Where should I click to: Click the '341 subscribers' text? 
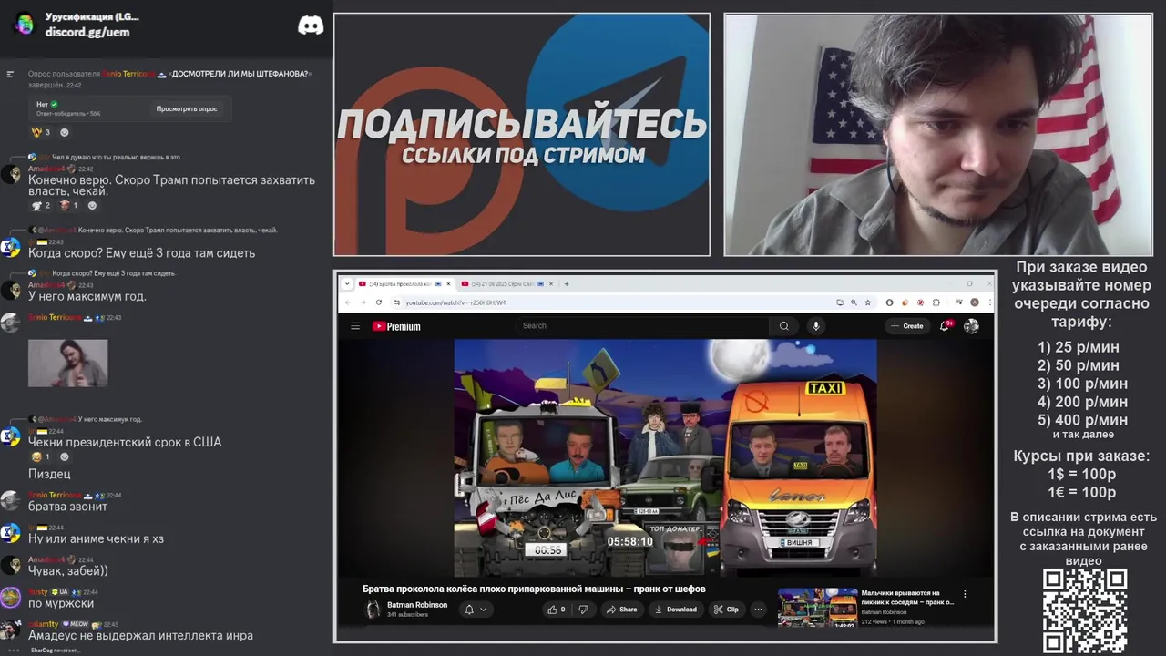(x=407, y=615)
